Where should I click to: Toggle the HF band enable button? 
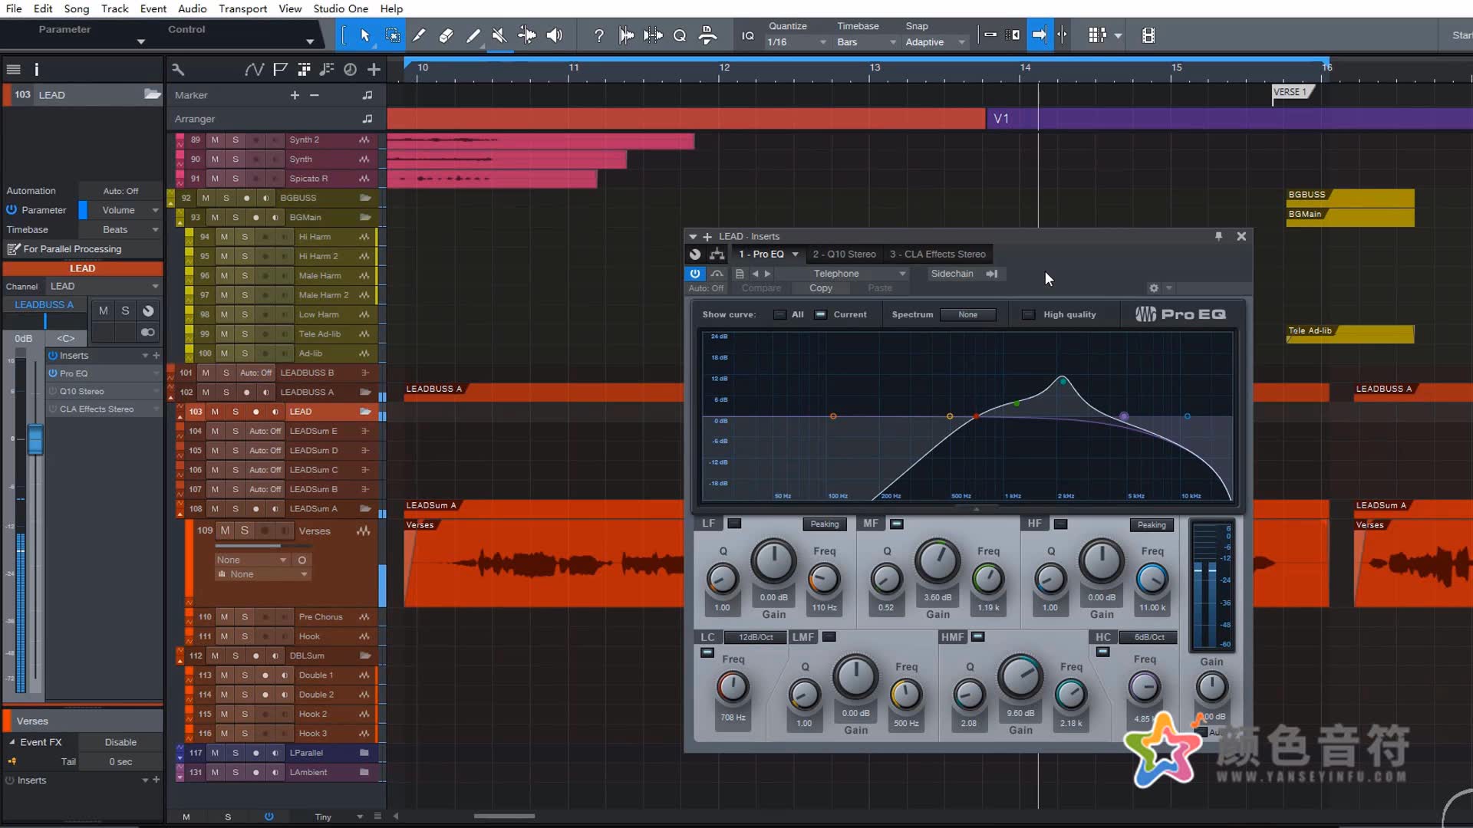coord(1060,524)
